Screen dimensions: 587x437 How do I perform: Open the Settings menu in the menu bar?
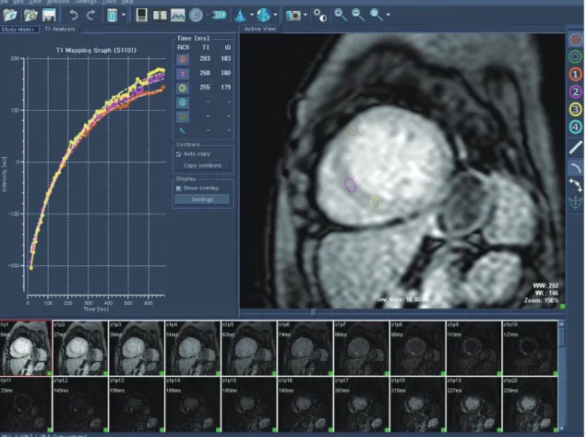(x=86, y=2)
